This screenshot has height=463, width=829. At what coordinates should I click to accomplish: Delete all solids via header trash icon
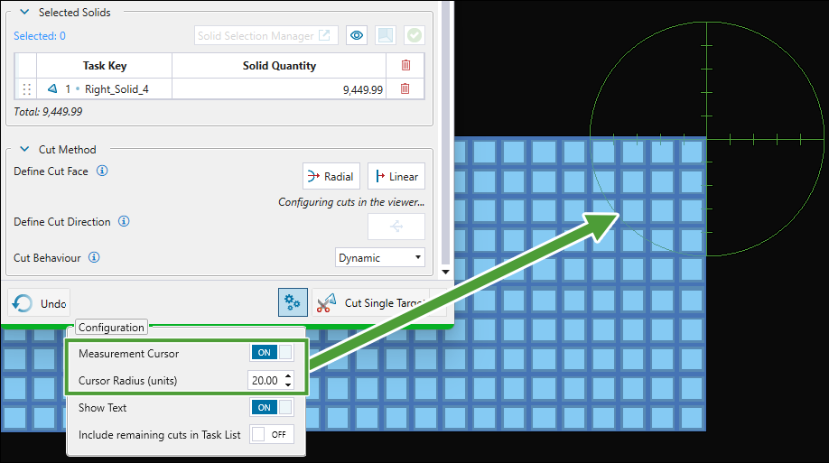(405, 65)
